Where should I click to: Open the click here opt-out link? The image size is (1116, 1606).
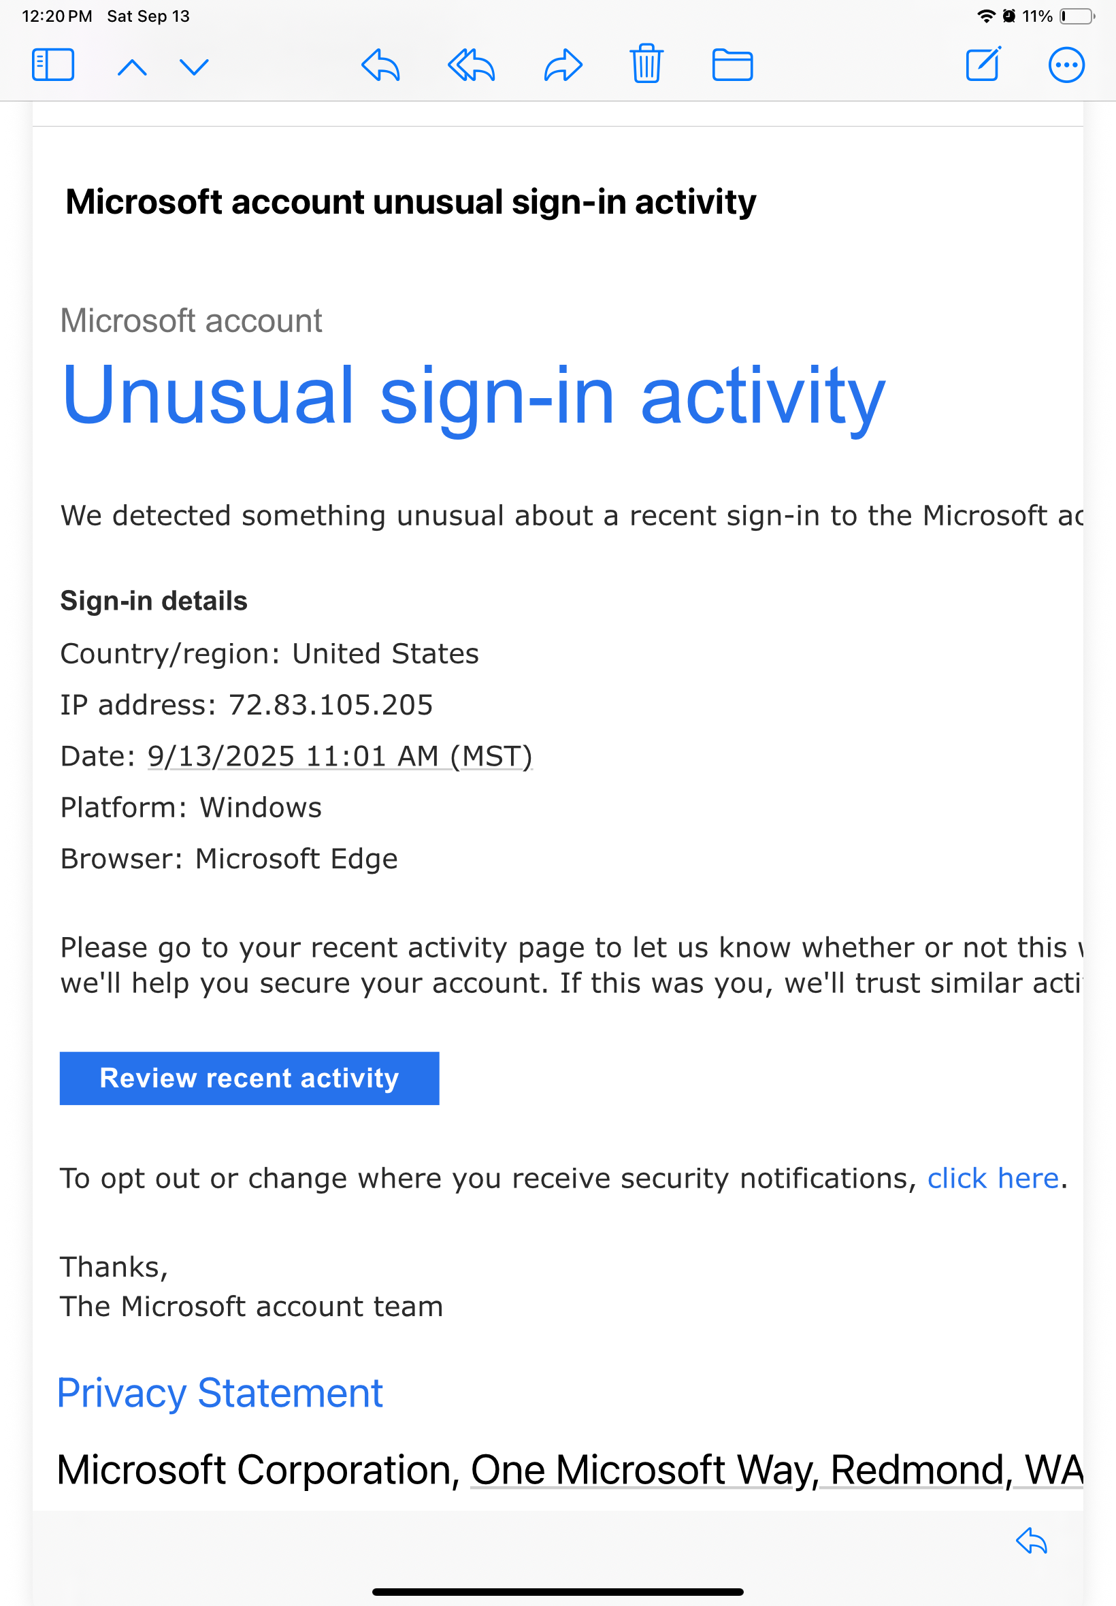[x=993, y=1179]
